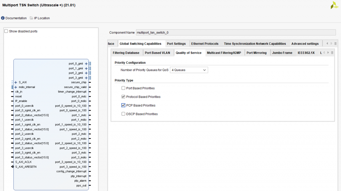
Task: Enable Show disabled ports checkbox
Action: pyautogui.click(x=6, y=31)
